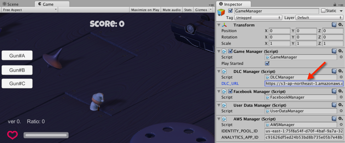Open the Game view panel options menu

point(211,5)
